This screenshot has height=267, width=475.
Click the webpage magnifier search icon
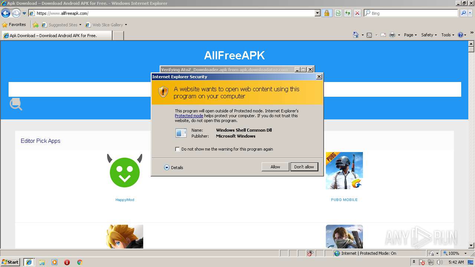tap(16, 104)
